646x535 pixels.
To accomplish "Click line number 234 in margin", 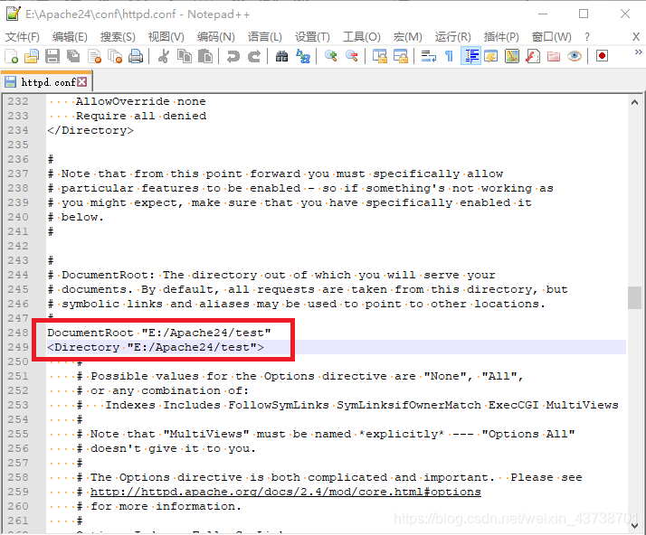I will click(18, 130).
